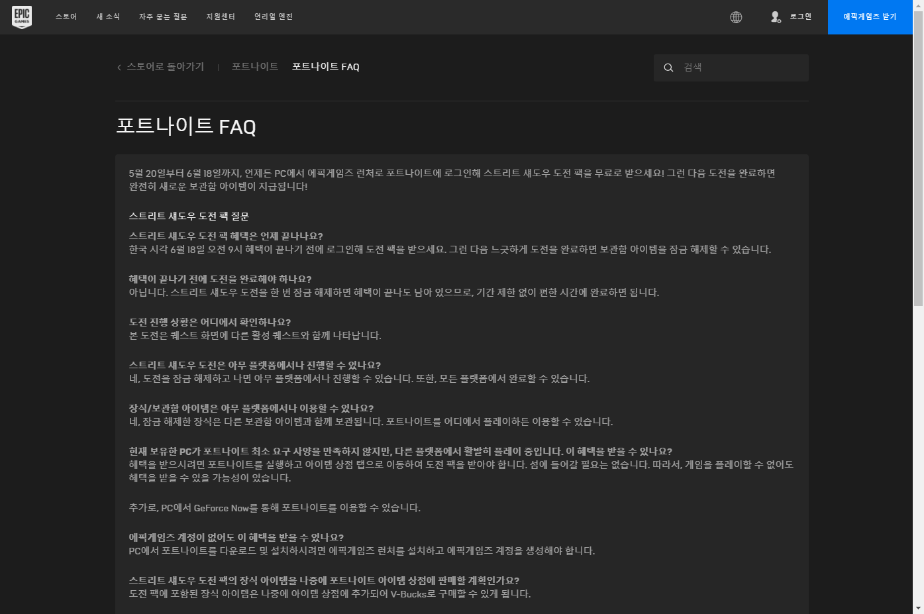Viewport: 924px width, 614px height.
Task: Click question about 아이템 상점에 판매할 계획인가요?
Action: [324, 581]
